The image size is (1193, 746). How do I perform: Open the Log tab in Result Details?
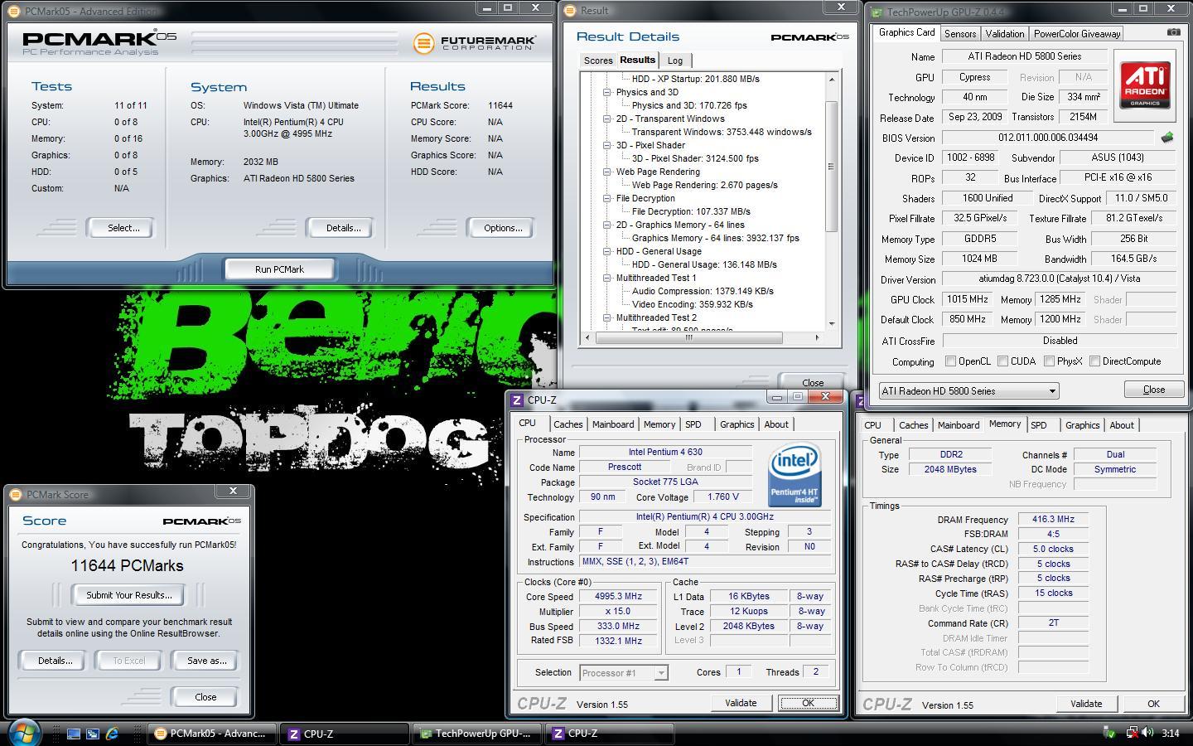click(x=675, y=61)
